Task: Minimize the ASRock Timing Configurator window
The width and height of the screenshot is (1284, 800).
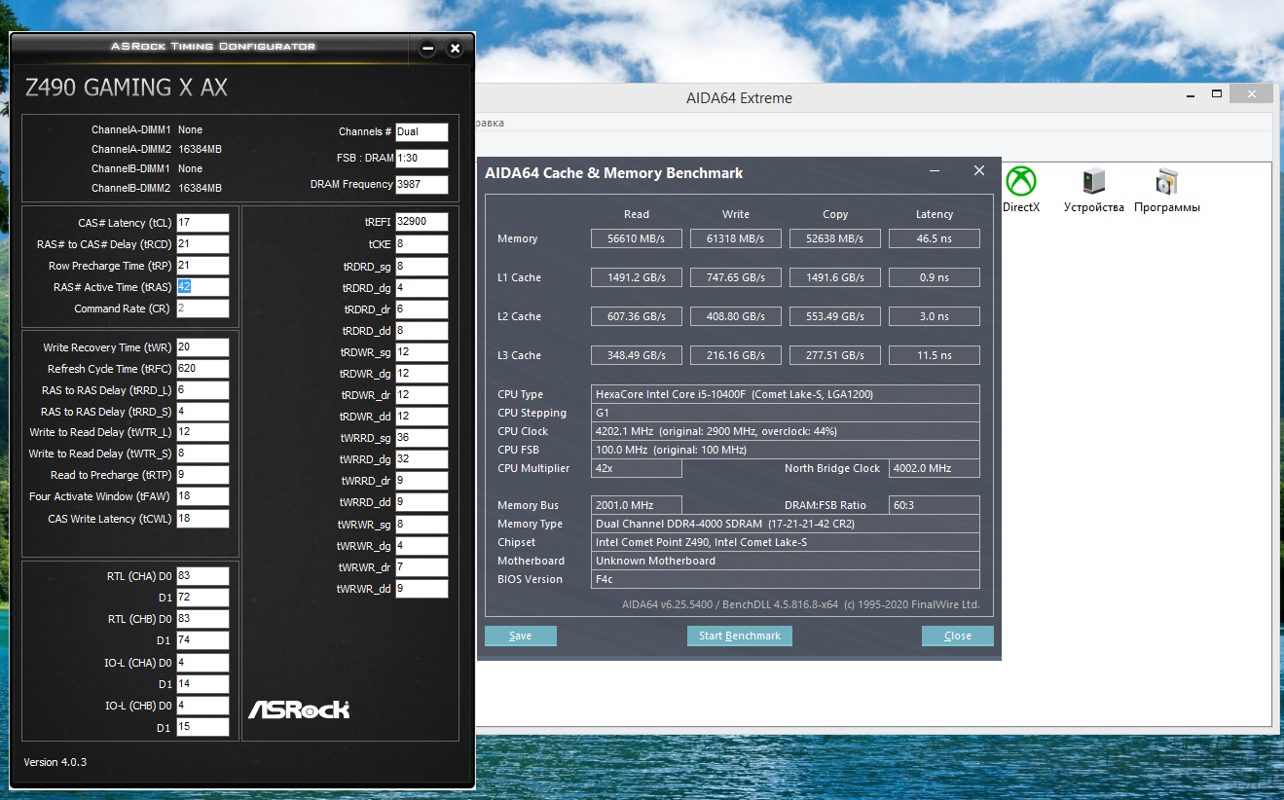Action: [427, 48]
